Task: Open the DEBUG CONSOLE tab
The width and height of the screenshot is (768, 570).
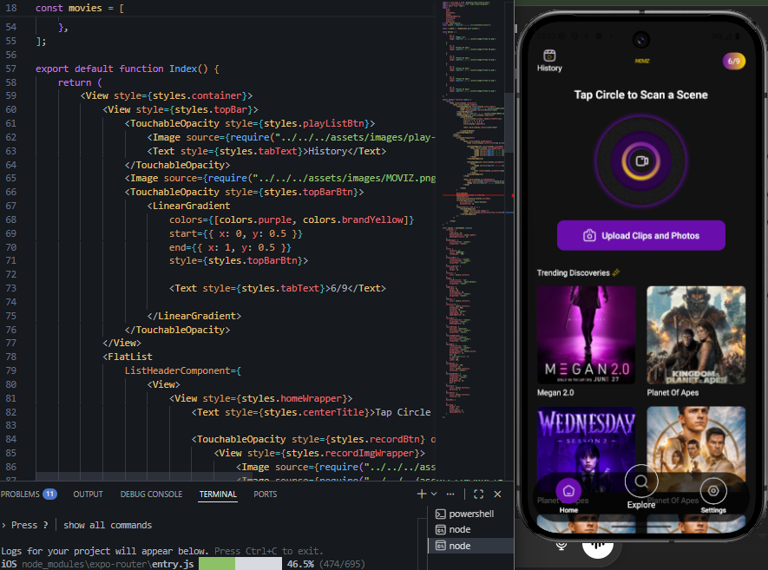Action: (x=151, y=495)
